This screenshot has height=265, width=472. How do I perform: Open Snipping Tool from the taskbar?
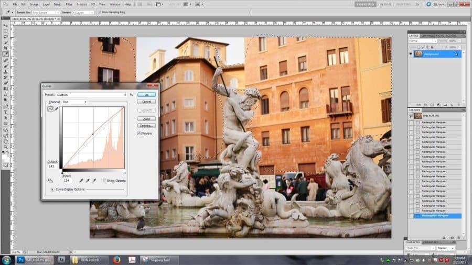[159, 260]
